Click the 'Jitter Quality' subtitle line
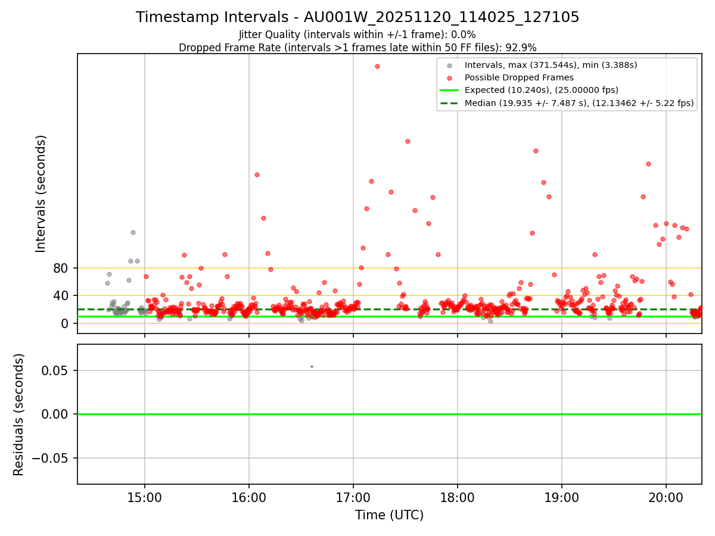 (357, 35)
